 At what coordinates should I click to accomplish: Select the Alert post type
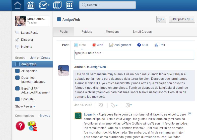coord(97,45)
